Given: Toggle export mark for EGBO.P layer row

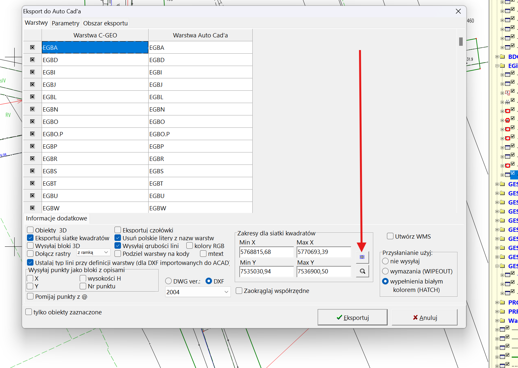Looking at the screenshot, I should pyautogui.click(x=33, y=134).
